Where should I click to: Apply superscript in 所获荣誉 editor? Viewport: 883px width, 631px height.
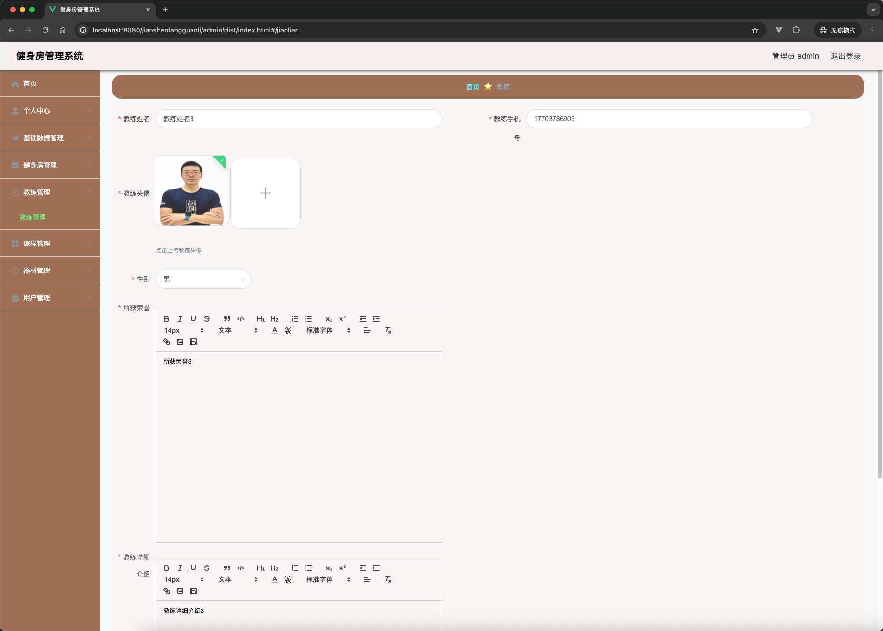pyautogui.click(x=342, y=319)
